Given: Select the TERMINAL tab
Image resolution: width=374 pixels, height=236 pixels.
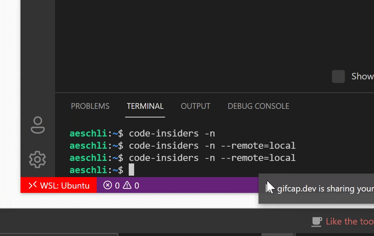Looking at the screenshot, I should click(x=145, y=106).
